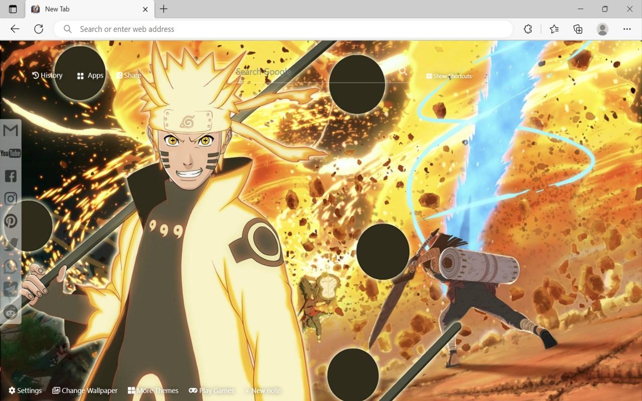This screenshot has width=642, height=401.
Task: Click the browser Extensions icon
Action: [528, 29]
